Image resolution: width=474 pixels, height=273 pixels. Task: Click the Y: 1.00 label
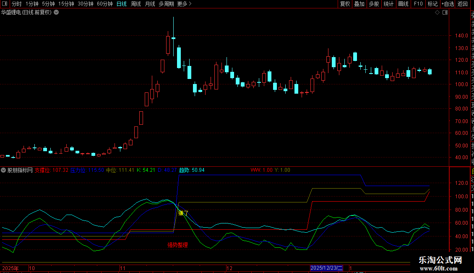click(282, 170)
